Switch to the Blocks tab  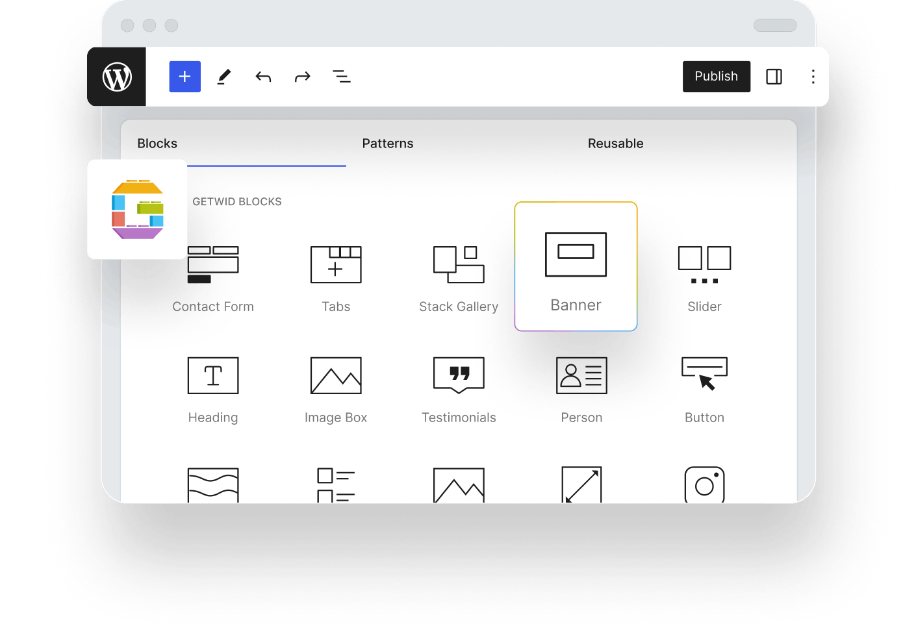tap(157, 144)
